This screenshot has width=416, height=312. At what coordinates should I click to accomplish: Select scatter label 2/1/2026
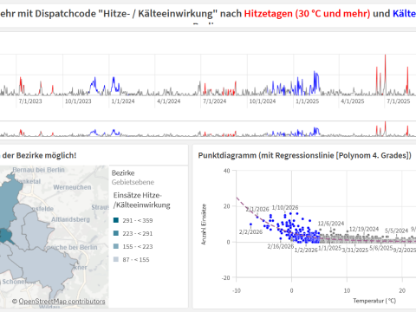[257, 209]
